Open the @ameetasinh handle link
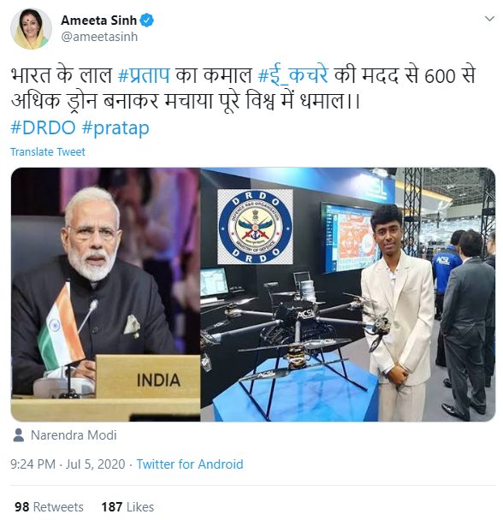This screenshot has height=520, width=503. pos(99,37)
